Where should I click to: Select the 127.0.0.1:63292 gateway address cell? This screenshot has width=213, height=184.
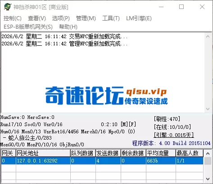(x=43, y=161)
